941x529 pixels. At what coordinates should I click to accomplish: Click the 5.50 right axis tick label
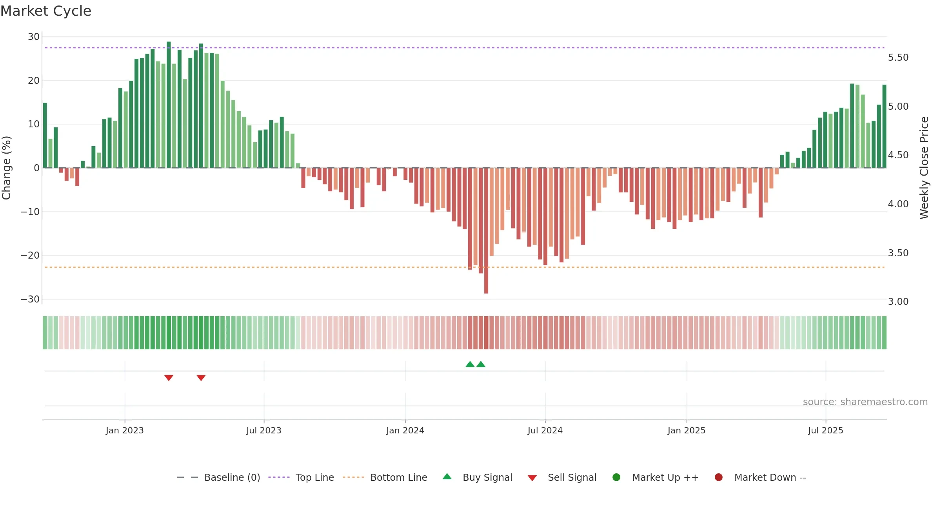898,58
